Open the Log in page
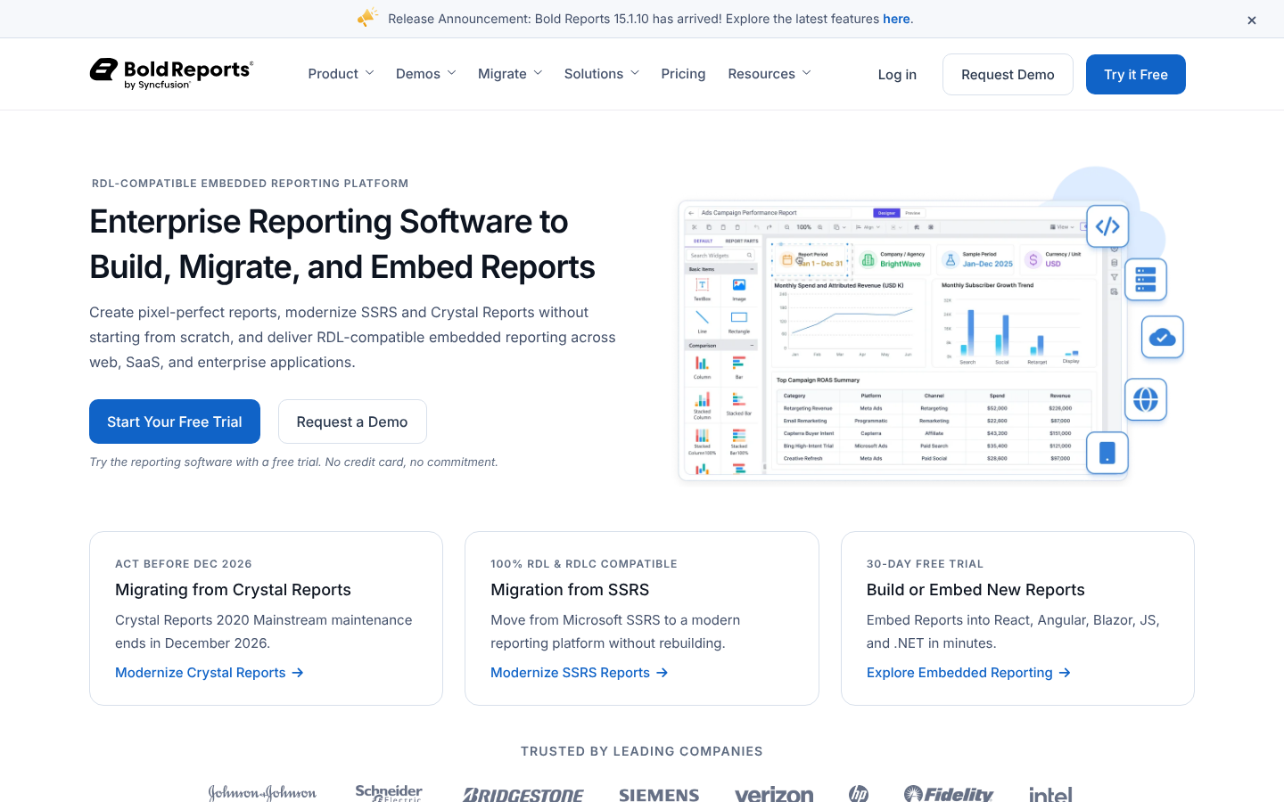This screenshot has height=802, width=1284. 897,75
